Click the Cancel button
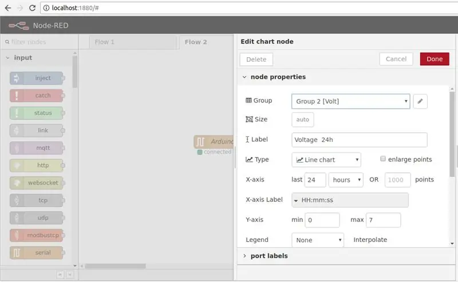The height and width of the screenshot is (282, 458). tap(396, 59)
